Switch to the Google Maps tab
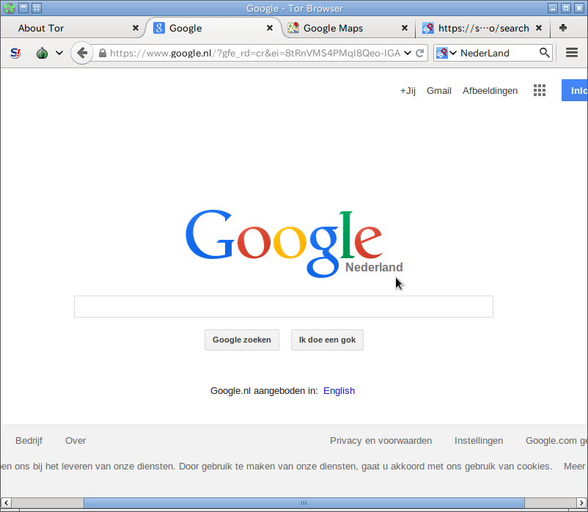 coord(348,28)
